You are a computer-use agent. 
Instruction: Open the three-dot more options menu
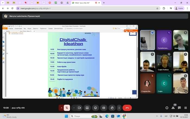point(119,108)
